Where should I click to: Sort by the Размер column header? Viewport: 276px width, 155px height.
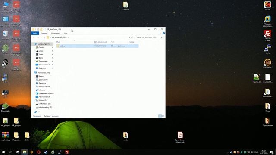point(131,42)
